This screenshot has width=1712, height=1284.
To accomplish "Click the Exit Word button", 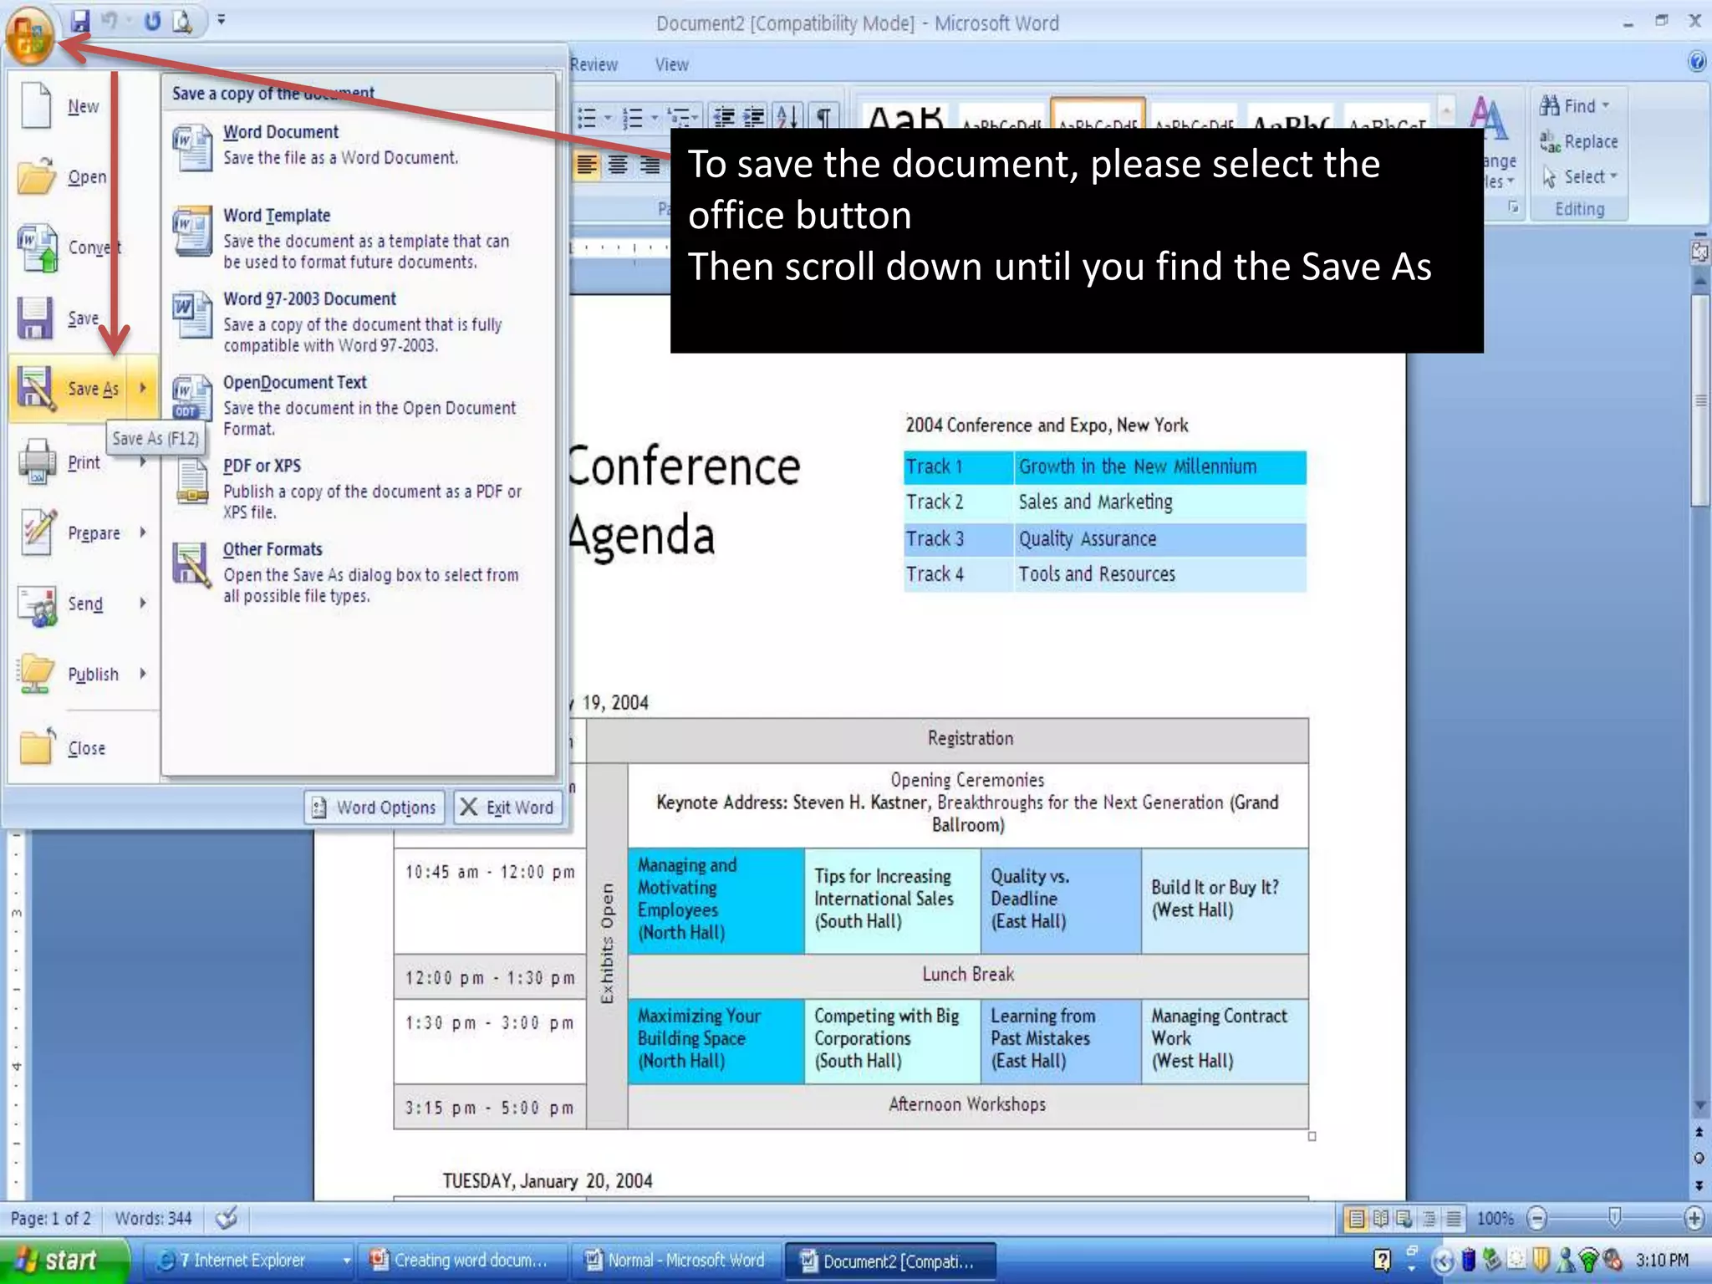I will (507, 808).
